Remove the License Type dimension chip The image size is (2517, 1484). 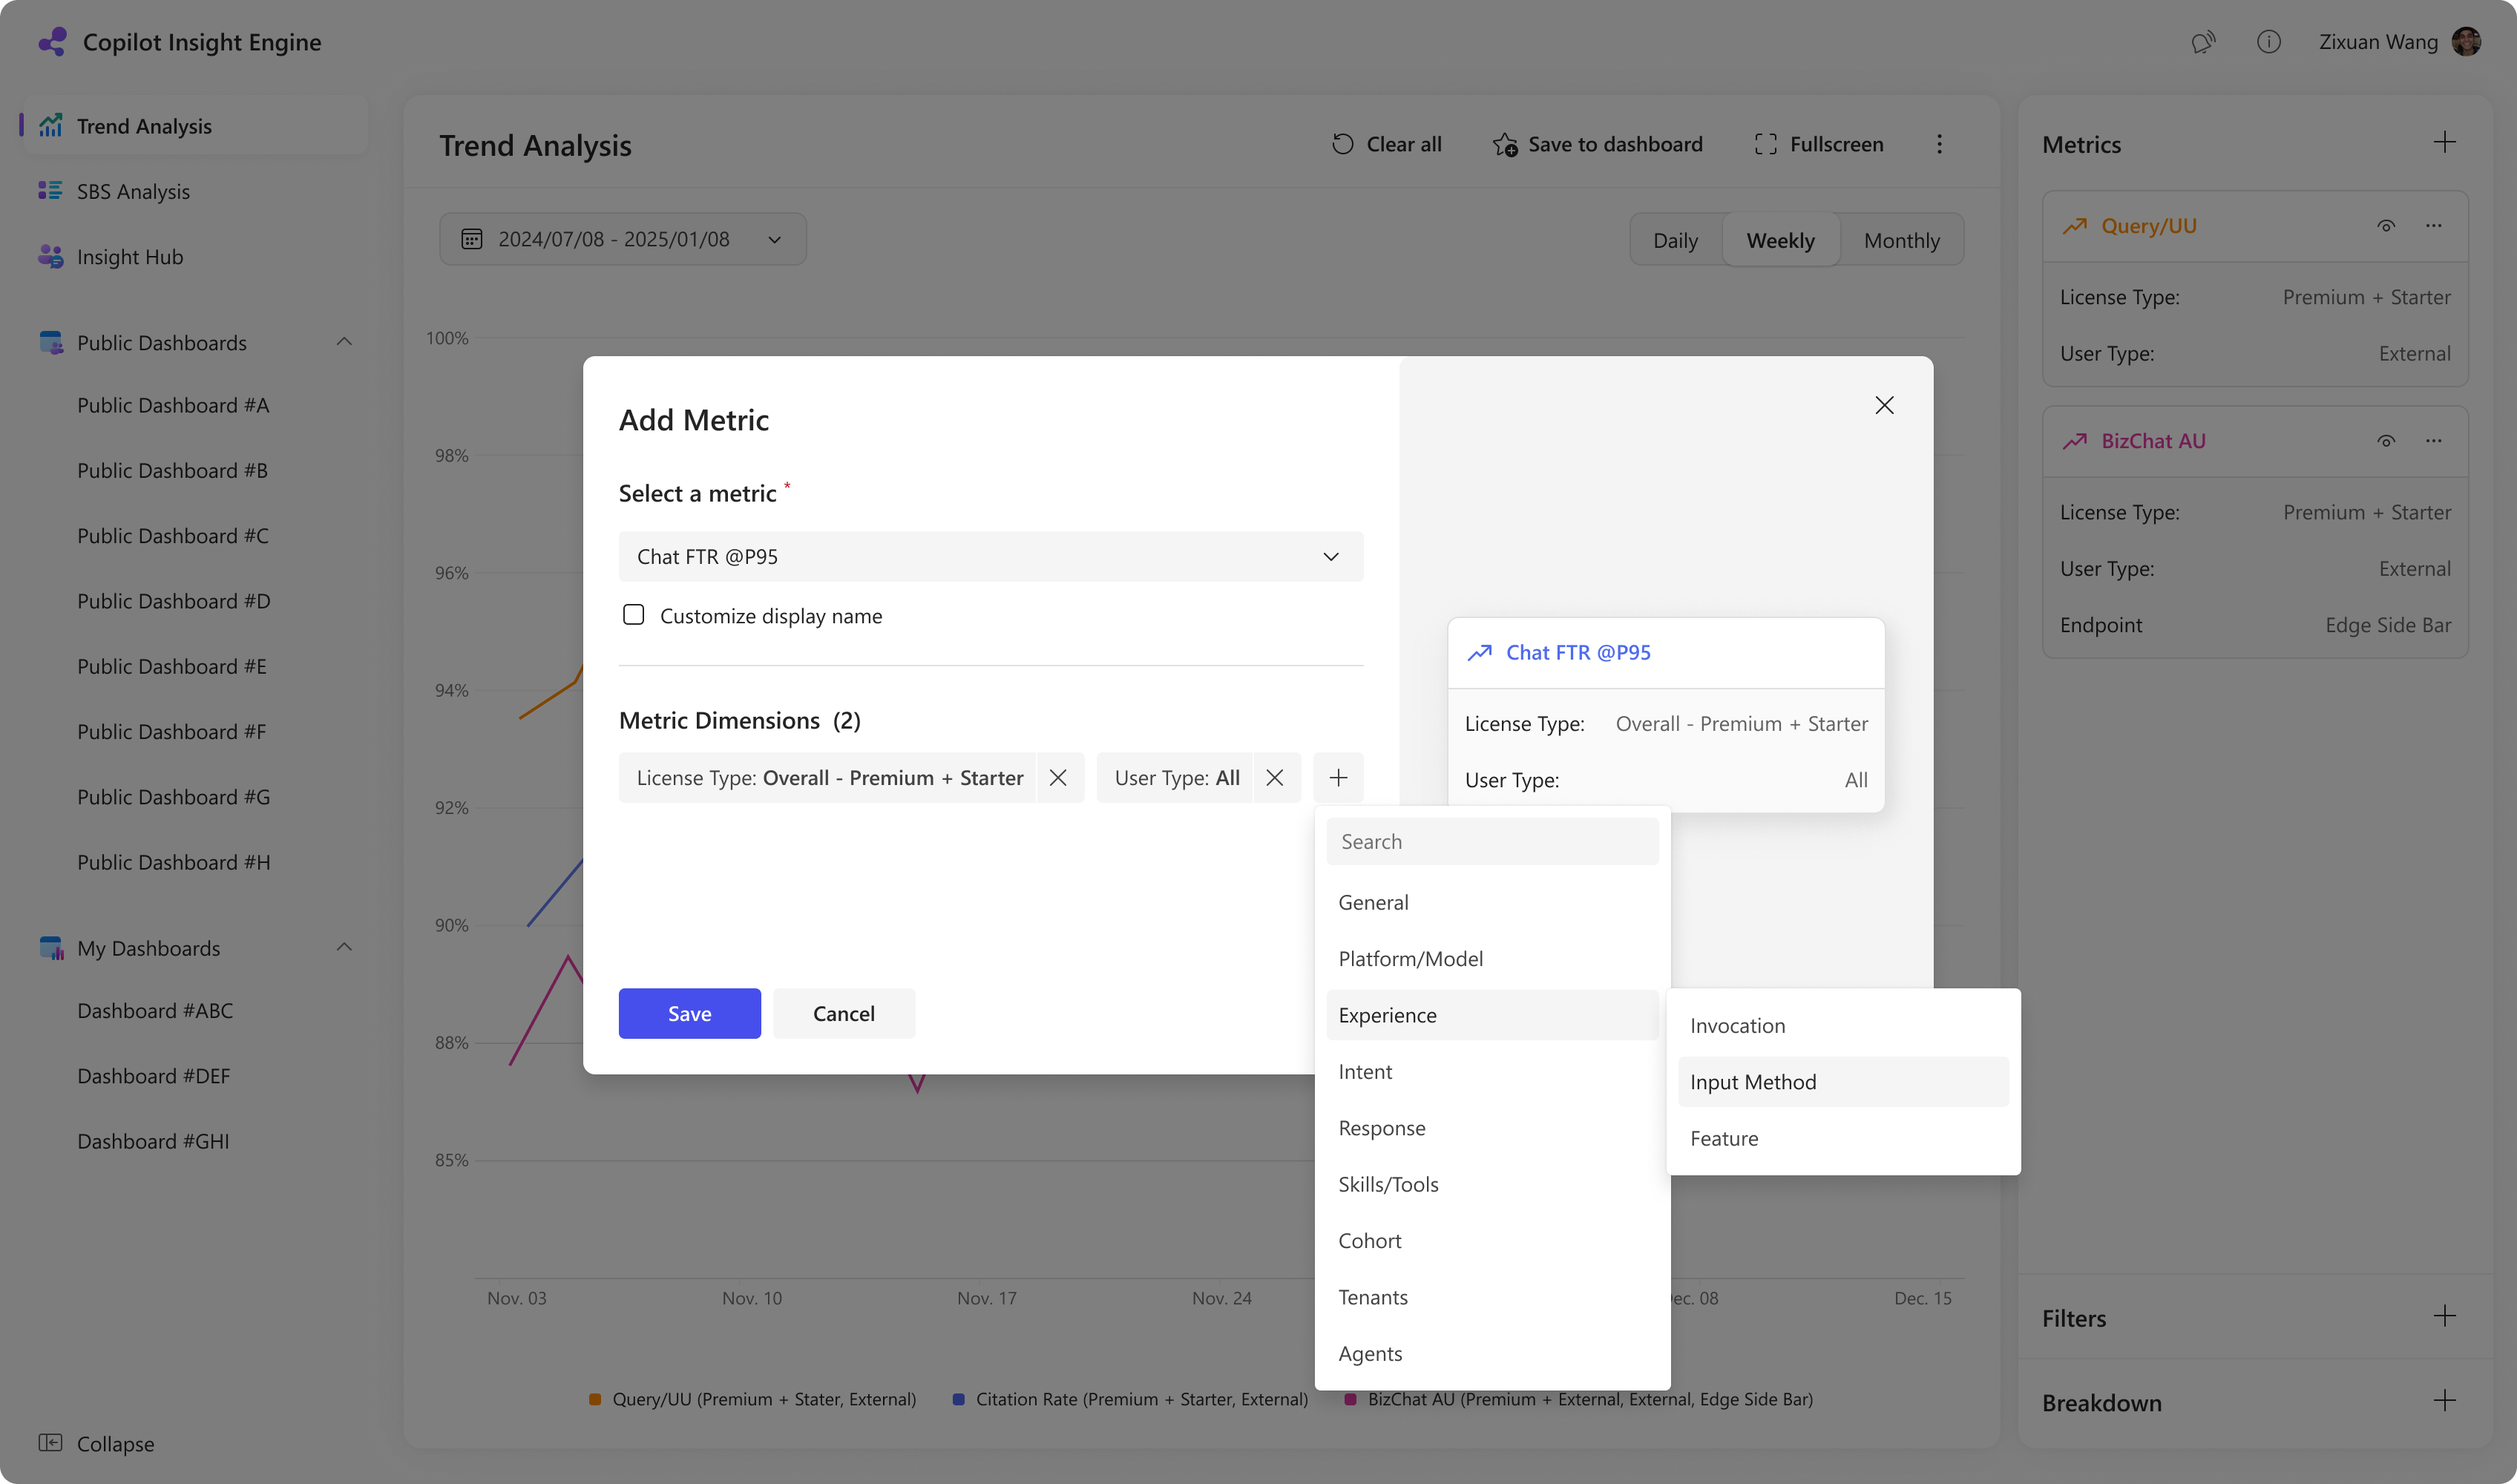click(1058, 778)
